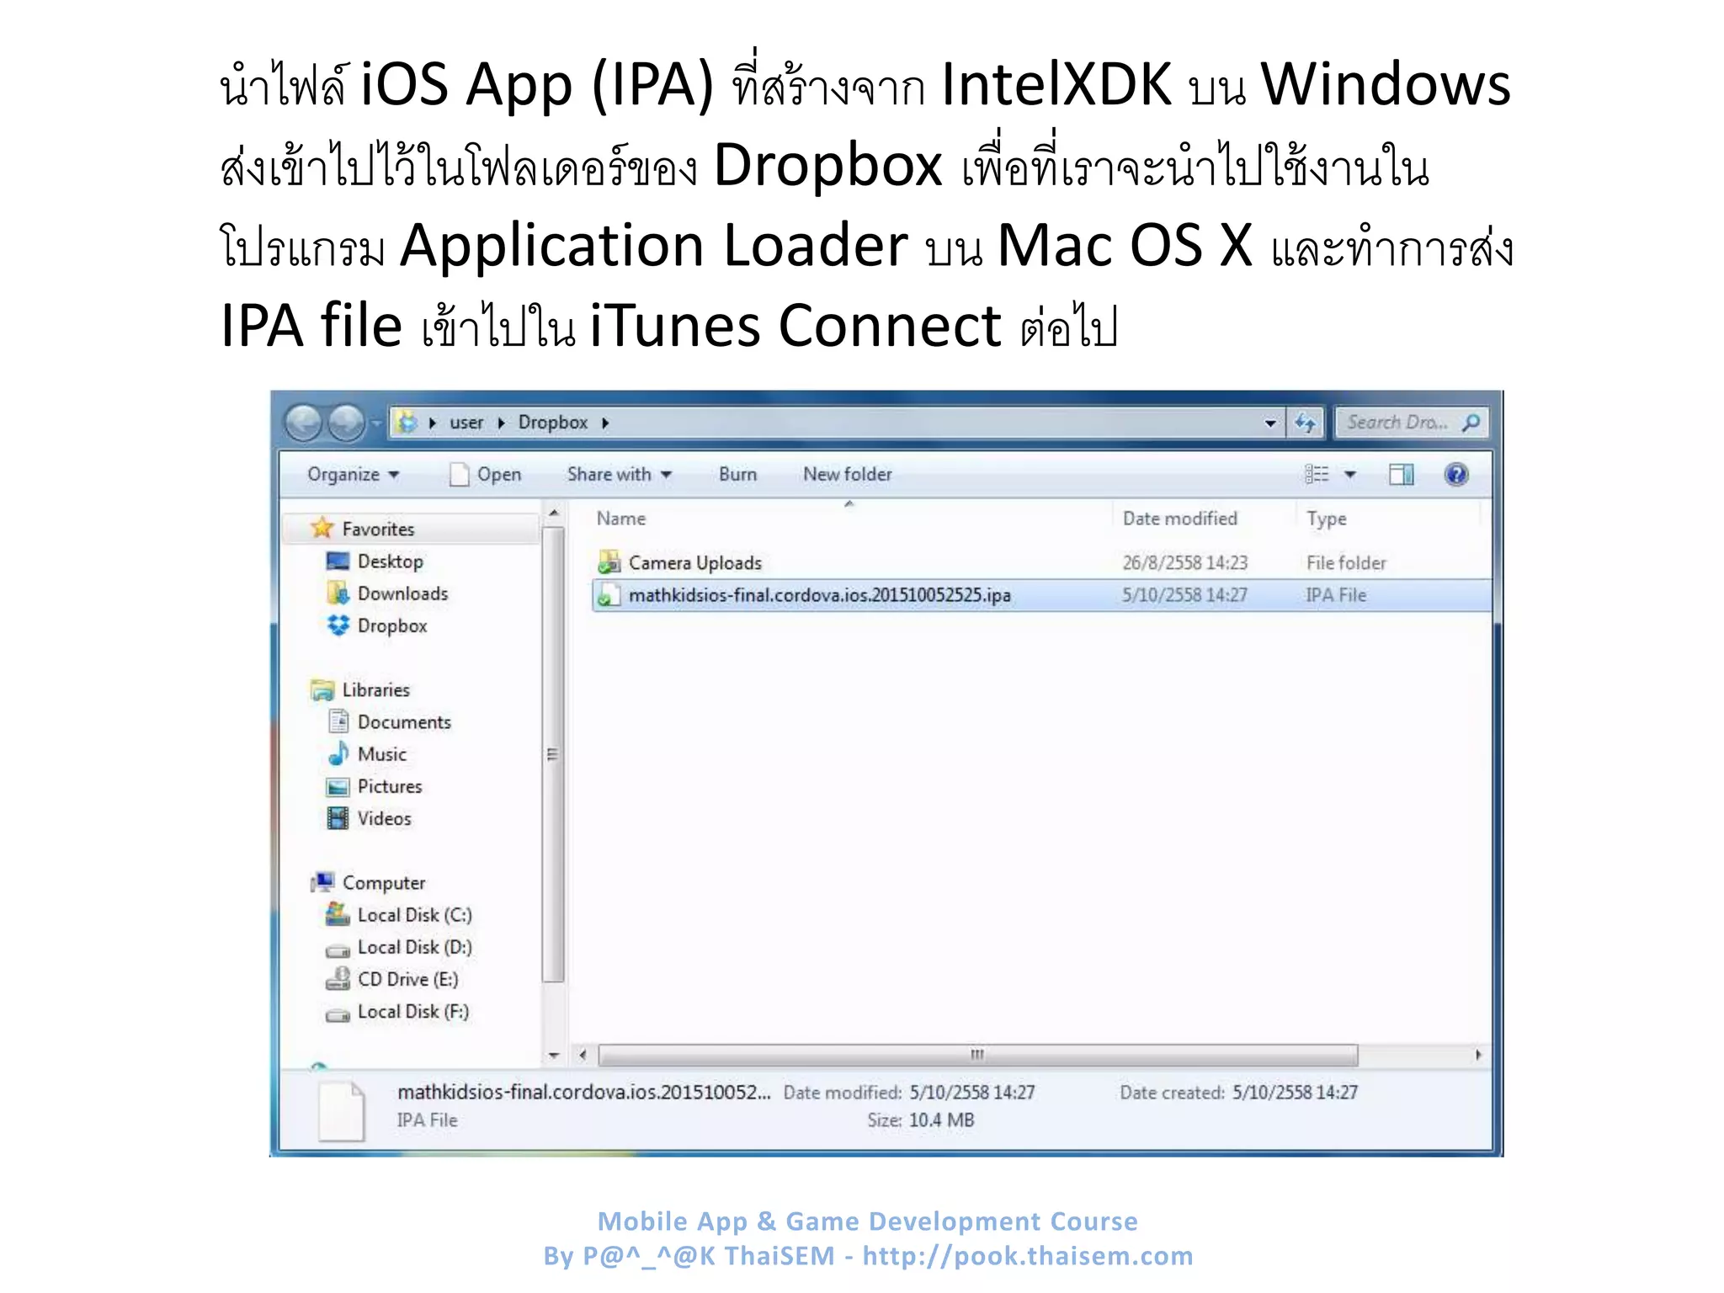Open the recent pages dropdown beside Forward
Screen dimensions: 1724x1293
click(375, 423)
